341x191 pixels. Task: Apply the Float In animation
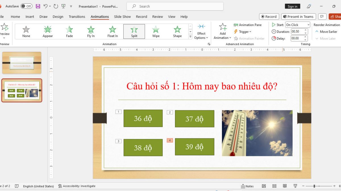[x=112, y=31]
